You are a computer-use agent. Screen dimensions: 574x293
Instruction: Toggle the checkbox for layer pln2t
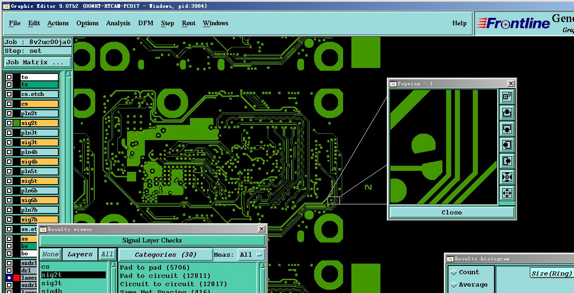coord(9,113)
